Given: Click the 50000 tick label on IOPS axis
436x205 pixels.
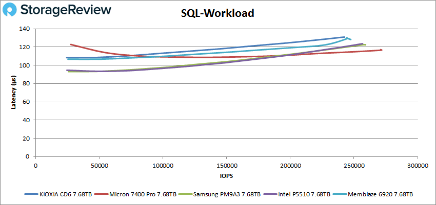Looking at the screenshot, I should pos(100,166).
